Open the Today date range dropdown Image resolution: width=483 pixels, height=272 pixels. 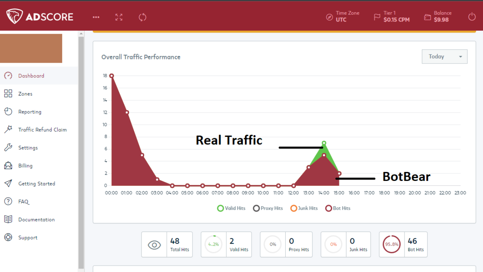point(445,57)
